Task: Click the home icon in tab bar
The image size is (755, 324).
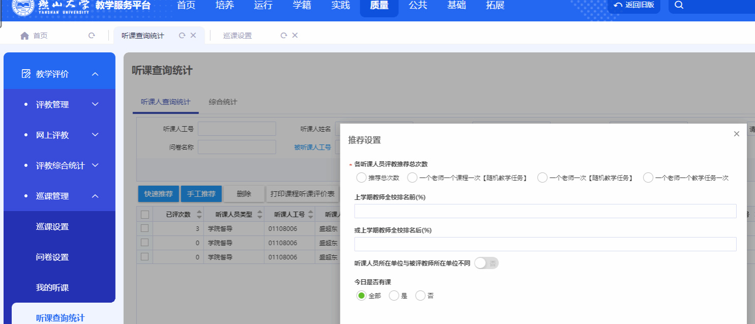Action: coord(24,36)
